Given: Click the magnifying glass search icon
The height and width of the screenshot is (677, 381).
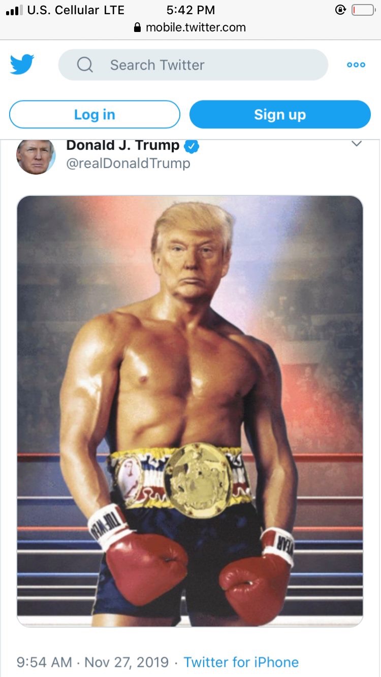Looking at the screenshot, I should tap(85, 65).
